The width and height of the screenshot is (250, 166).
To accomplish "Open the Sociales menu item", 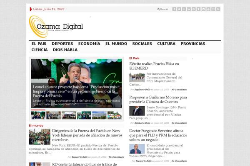I will (142, 44).
